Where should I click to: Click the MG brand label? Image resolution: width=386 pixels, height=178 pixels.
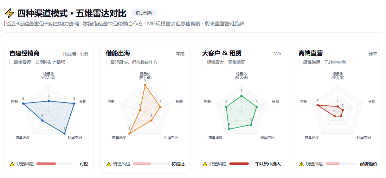pos(277,54)
